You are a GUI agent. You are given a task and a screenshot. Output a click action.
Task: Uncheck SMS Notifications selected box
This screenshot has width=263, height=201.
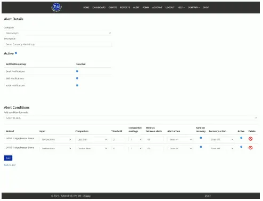click(78, 79)
